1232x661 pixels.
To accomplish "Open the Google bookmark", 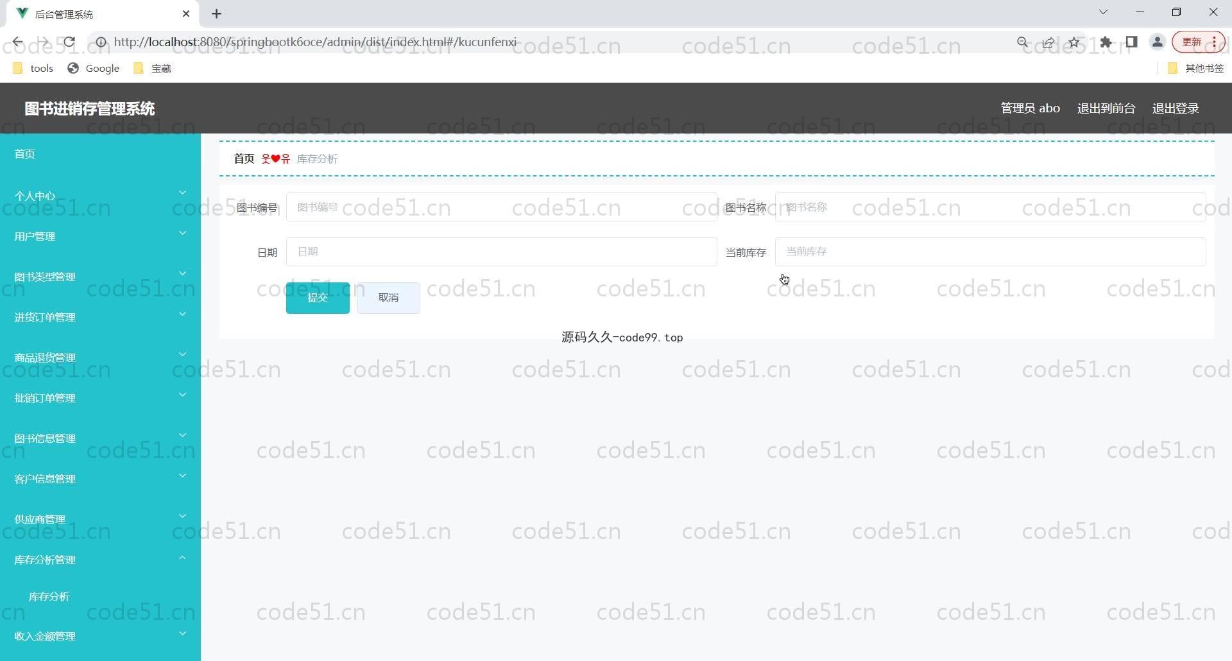I will point(94,68).
